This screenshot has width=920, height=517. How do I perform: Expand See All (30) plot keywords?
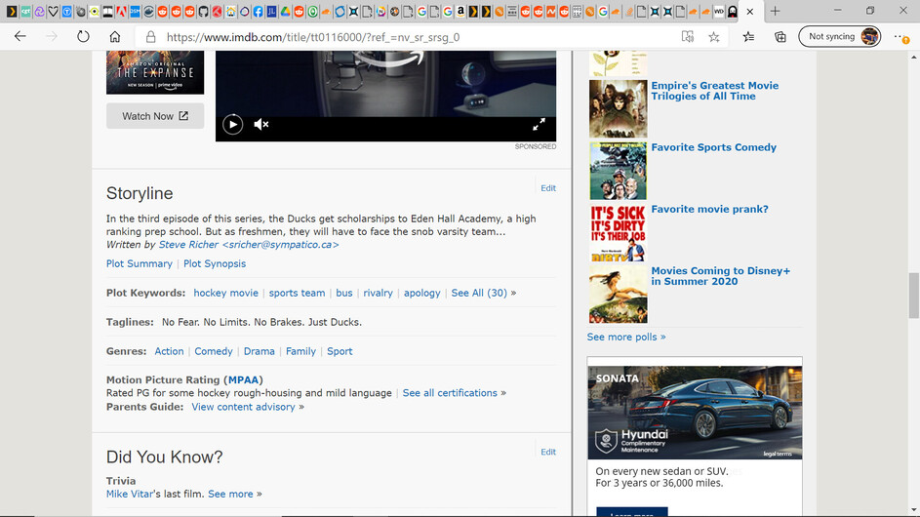click(x=479, y=293)
